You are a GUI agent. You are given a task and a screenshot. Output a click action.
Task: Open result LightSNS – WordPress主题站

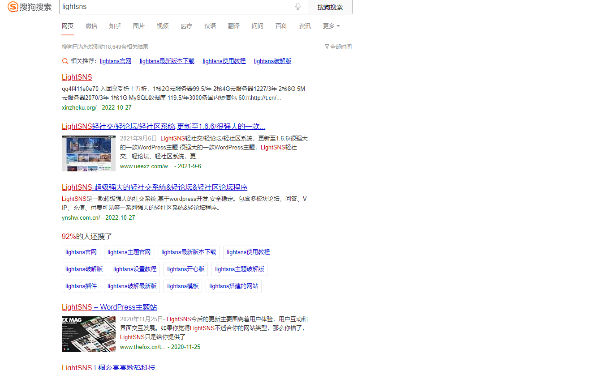pos(109,307)
